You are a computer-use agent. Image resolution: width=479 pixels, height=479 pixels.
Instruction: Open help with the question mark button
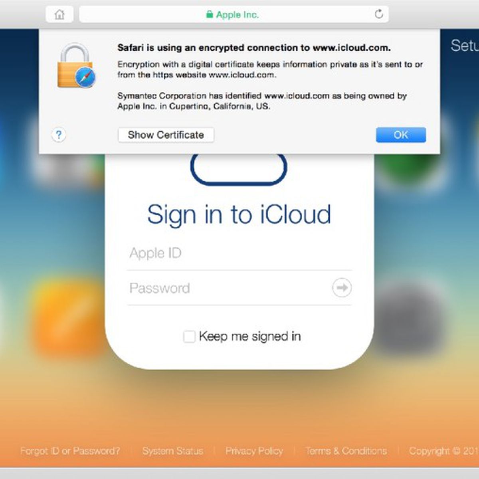click(x=59, y=135)
